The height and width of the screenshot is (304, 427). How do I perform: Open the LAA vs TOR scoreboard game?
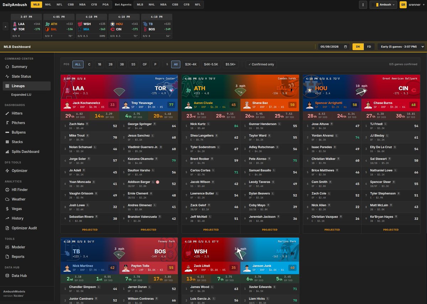point(26,26)
